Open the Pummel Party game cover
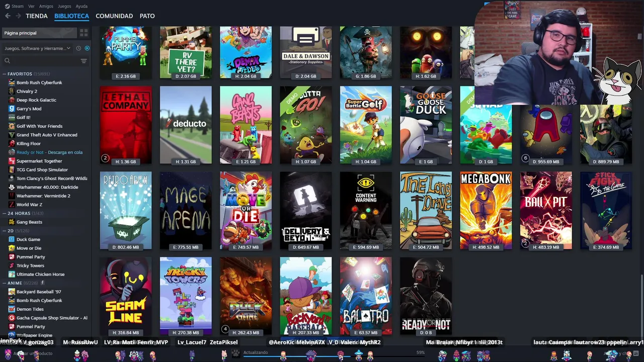This screenshot has height=362, width=644. click(x=125, y=52)
